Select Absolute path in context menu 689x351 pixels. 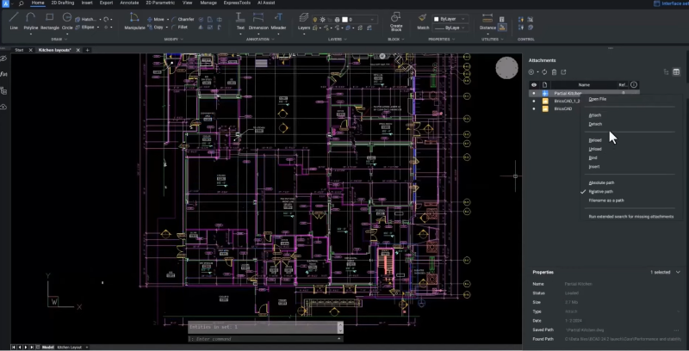click(x=603, y=182)
